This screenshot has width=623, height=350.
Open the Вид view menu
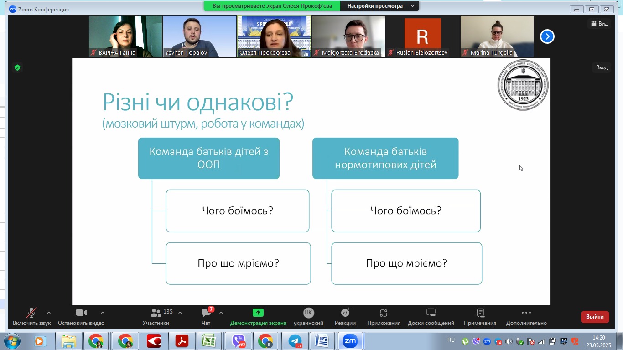pos(599,24)
